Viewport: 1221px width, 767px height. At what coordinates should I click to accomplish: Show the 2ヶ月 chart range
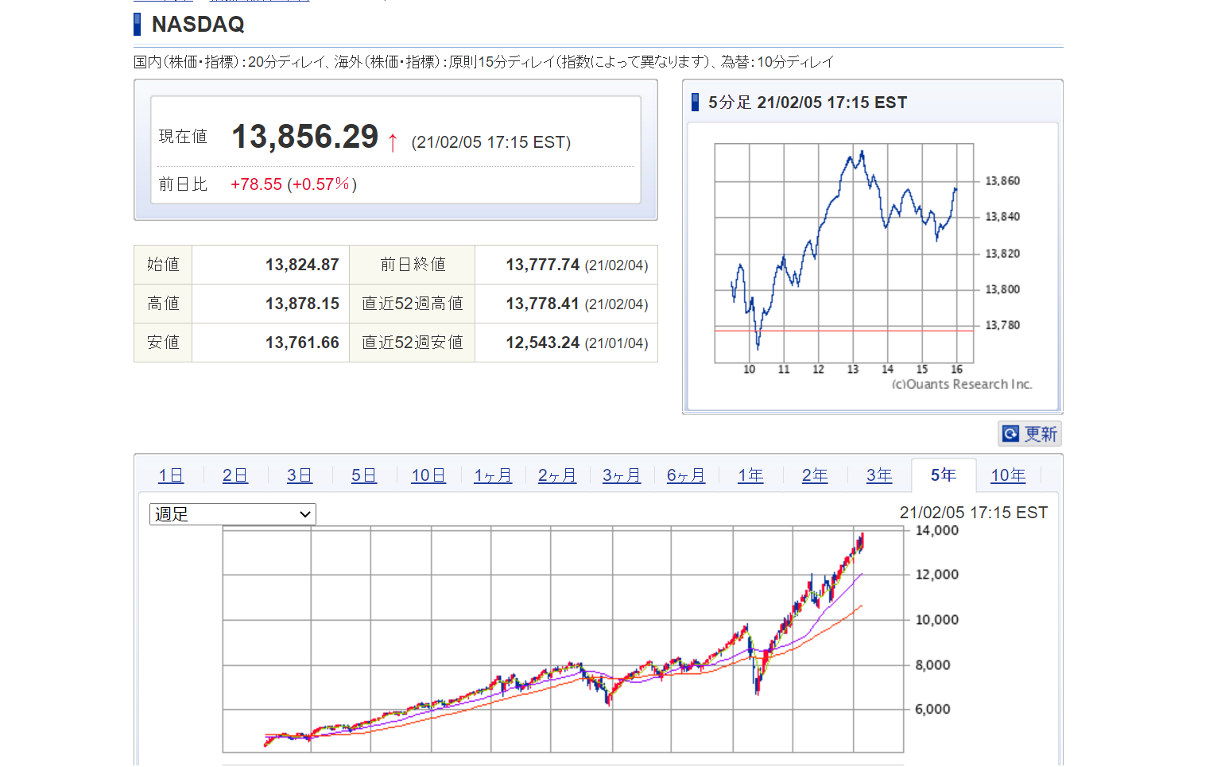click(x=556, y=475)
